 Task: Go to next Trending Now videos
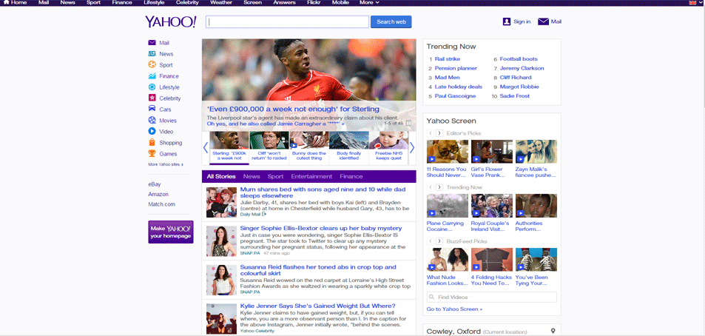click(439, 187)
